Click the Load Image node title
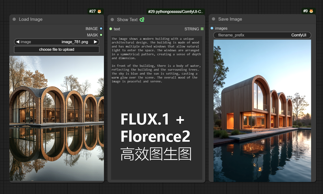Image resolution: width=323 pixels, height=194 pixels. pos(31,19)
